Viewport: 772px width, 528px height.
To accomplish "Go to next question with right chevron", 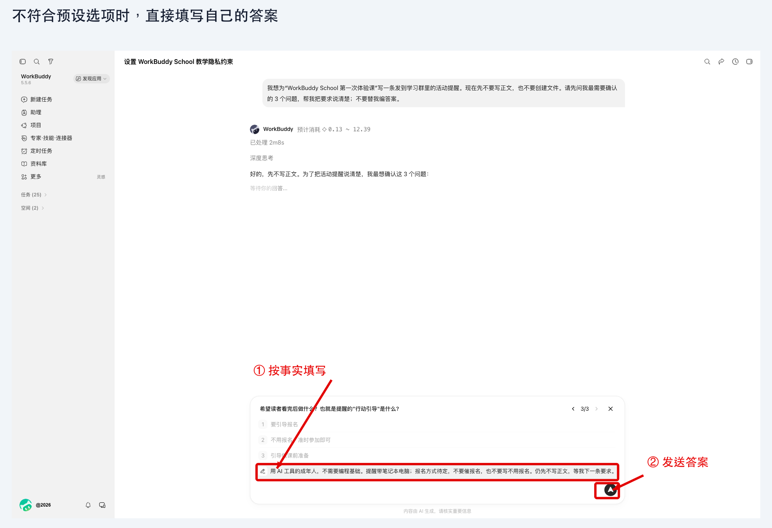I will [597, 409].
